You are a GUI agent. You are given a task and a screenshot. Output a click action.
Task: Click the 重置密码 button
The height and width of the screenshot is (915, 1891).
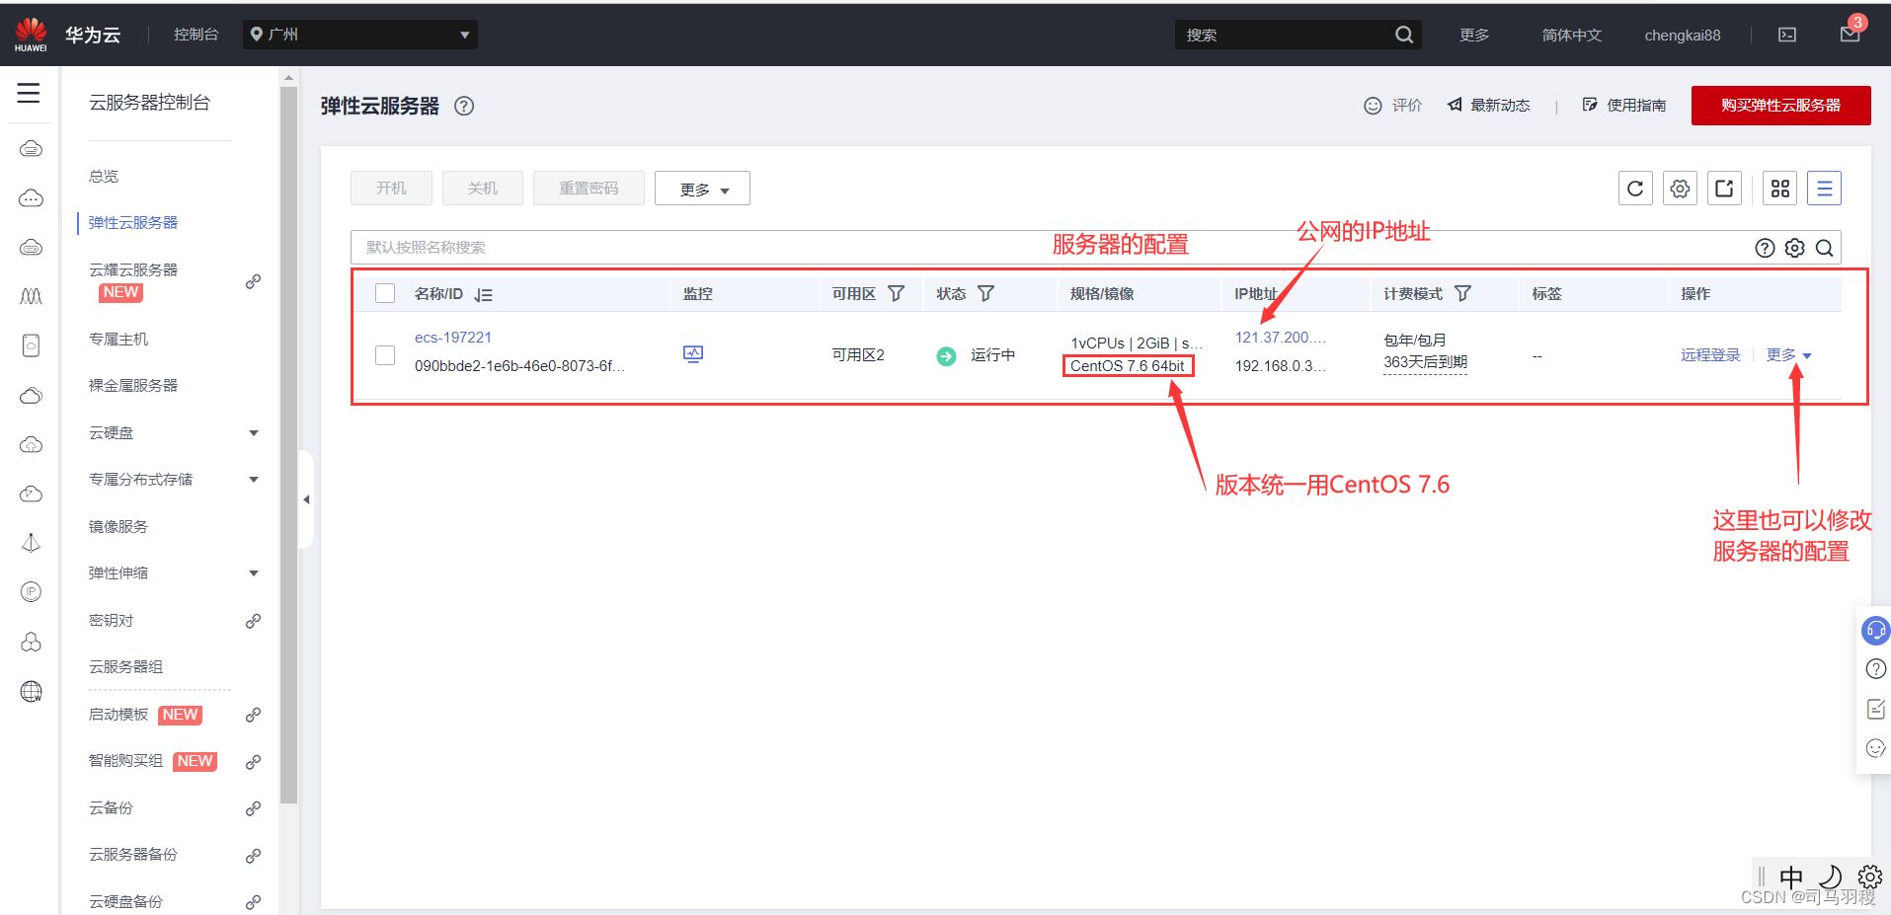[x=589, y=189]
